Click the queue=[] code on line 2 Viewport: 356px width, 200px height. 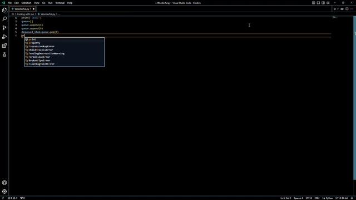point(27,22)
